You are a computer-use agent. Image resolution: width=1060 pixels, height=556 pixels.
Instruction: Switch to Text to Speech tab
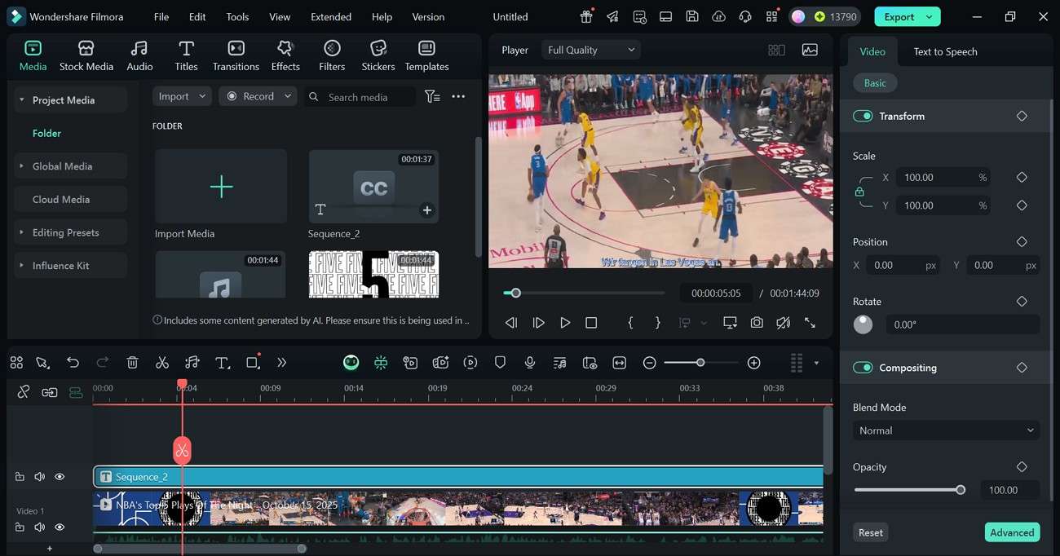945,51
